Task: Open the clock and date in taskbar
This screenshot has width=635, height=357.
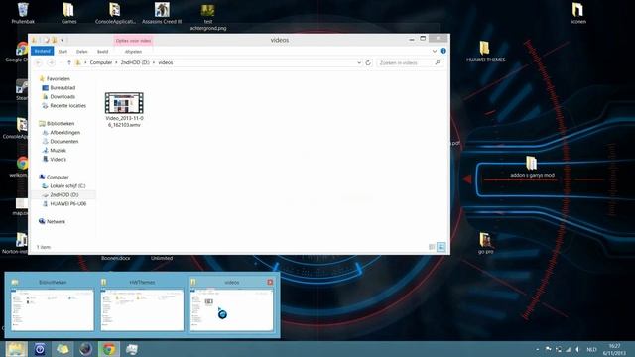Action: click(614, 349)
